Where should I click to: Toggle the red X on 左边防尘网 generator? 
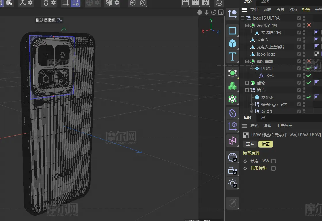[x=309, y=25]
